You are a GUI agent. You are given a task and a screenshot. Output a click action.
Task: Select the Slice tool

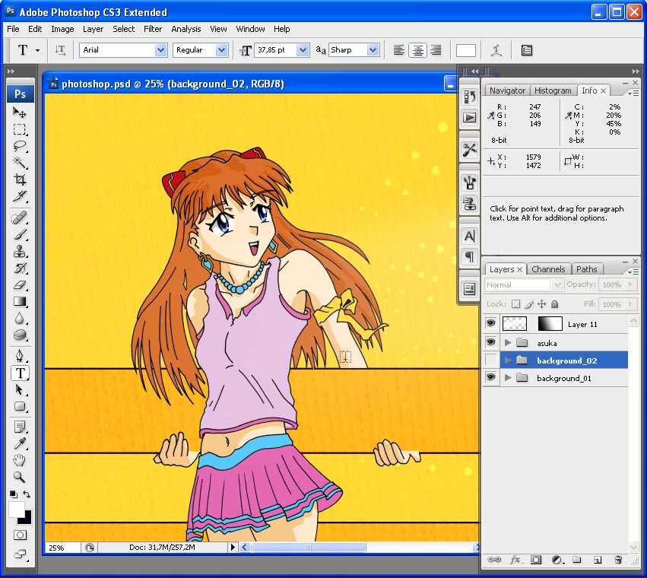[x=20, y=196]
